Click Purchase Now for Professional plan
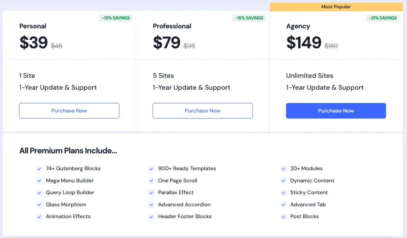The width and height of the screenshot is (407, 238). (202, 111)
